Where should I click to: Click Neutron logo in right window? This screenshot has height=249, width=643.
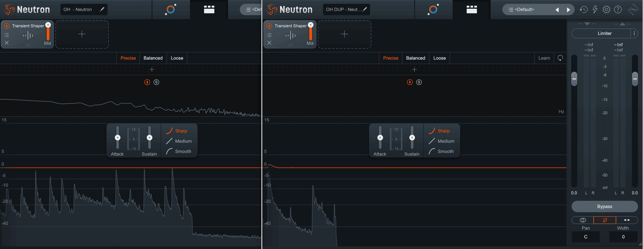click(290, 9)
